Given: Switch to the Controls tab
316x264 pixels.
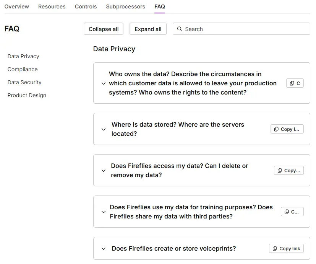Looking at the screenshot, I should click(x=86, y=7).
